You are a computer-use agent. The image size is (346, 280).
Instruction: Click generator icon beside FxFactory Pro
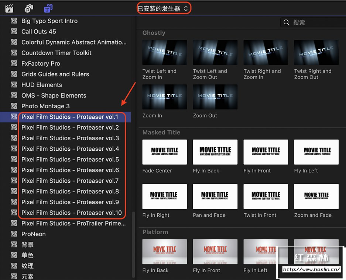point(14,63)
